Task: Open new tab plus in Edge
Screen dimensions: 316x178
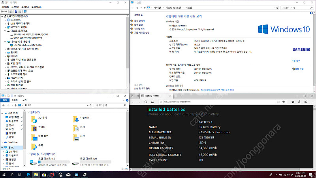Action: coord(176,96)
